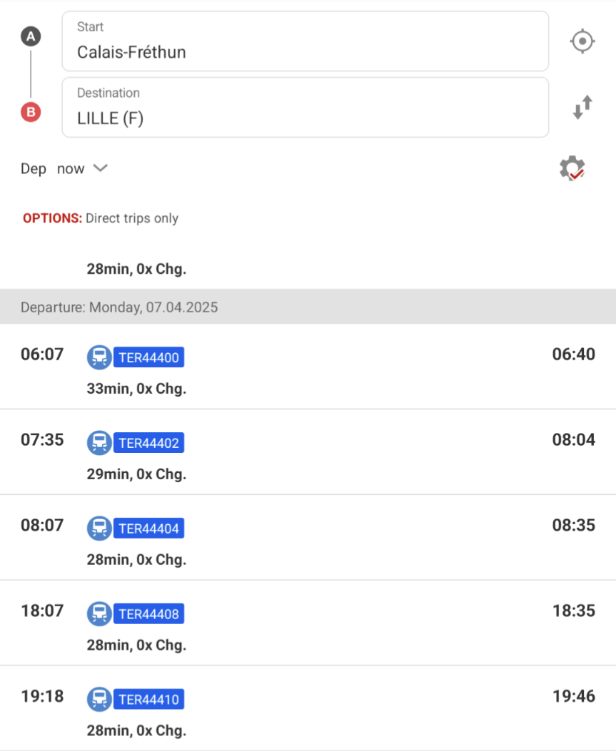Select the 18:07 to 18:35 connection
Screen dimensions: 616x751
coord(308,623)
